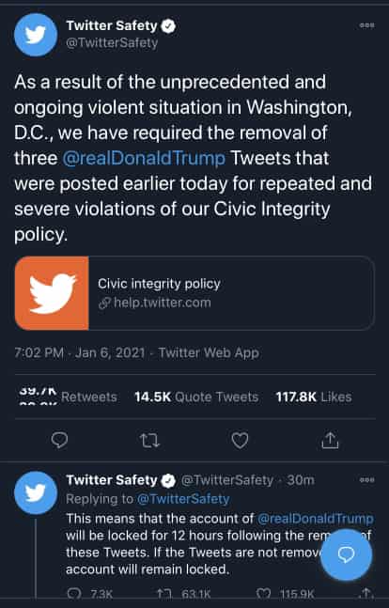
Task: Open Twitter Safety profile avatar in main tweet
Action: coord(36,35)
